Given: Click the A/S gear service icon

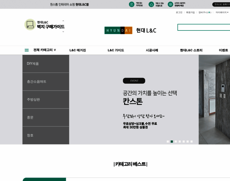Looking at the screenshot, I should [x=170, y=5].
